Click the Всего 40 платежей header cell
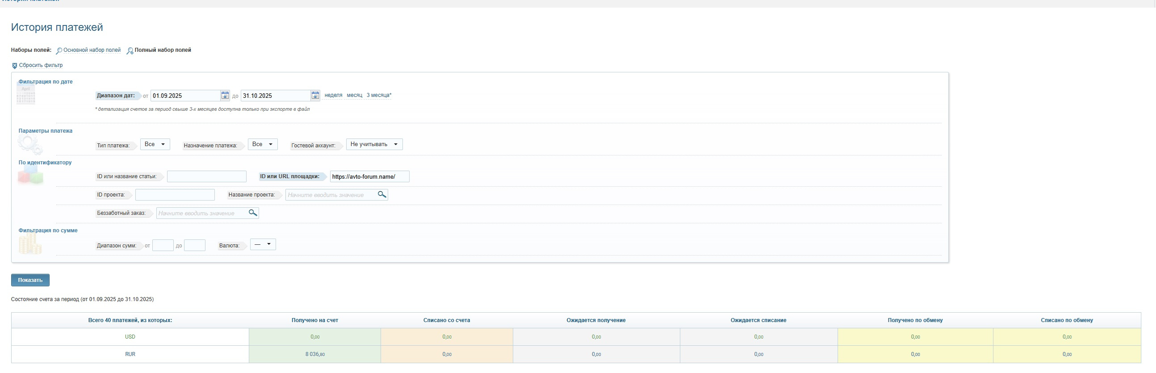1156x373 pixels. click(x=130, y=320)
